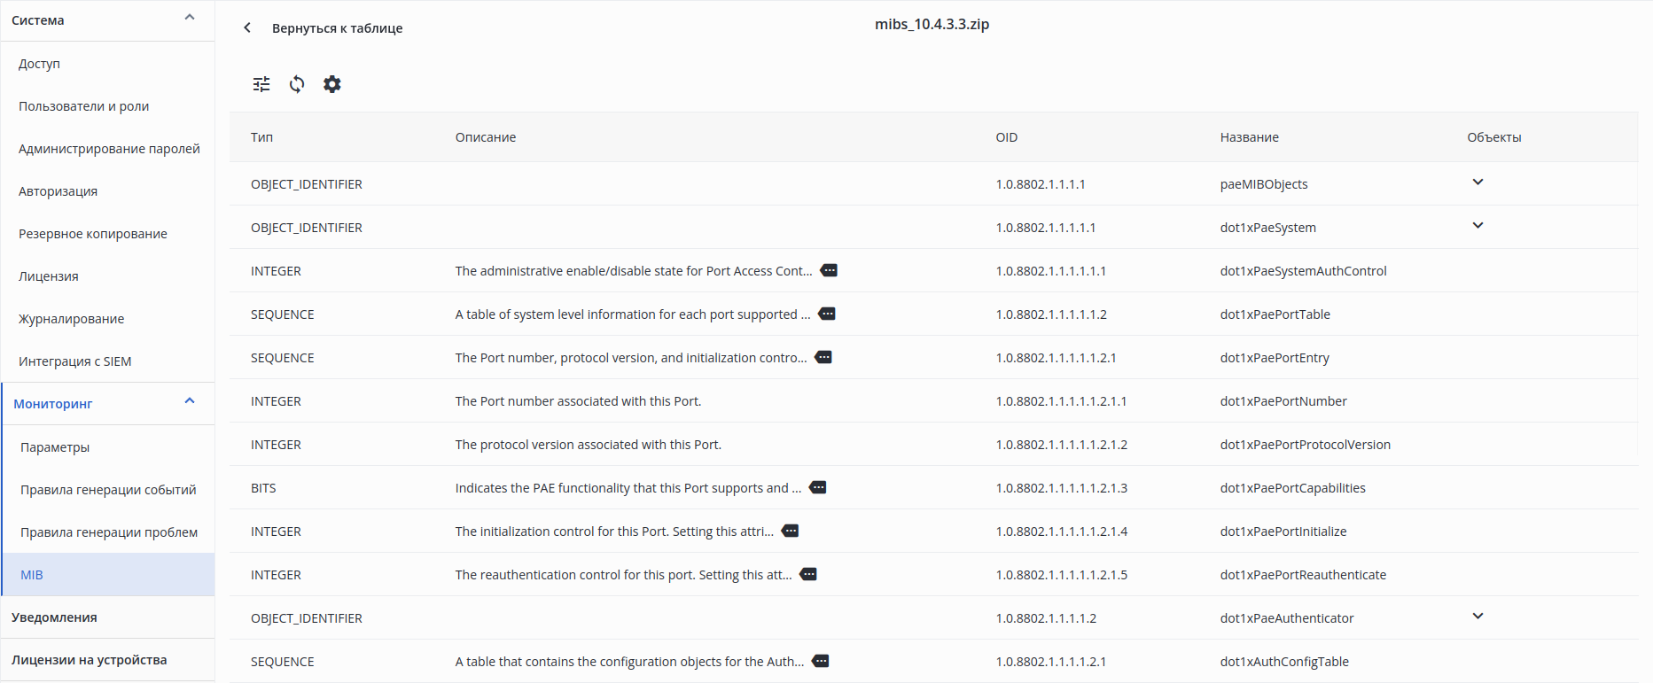
Task: Click the refresh table icon
Action: 297,84
